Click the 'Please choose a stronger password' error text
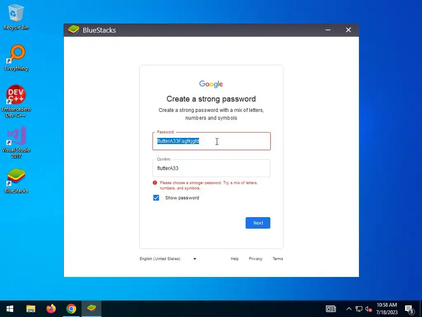 (x=209, y=185)
